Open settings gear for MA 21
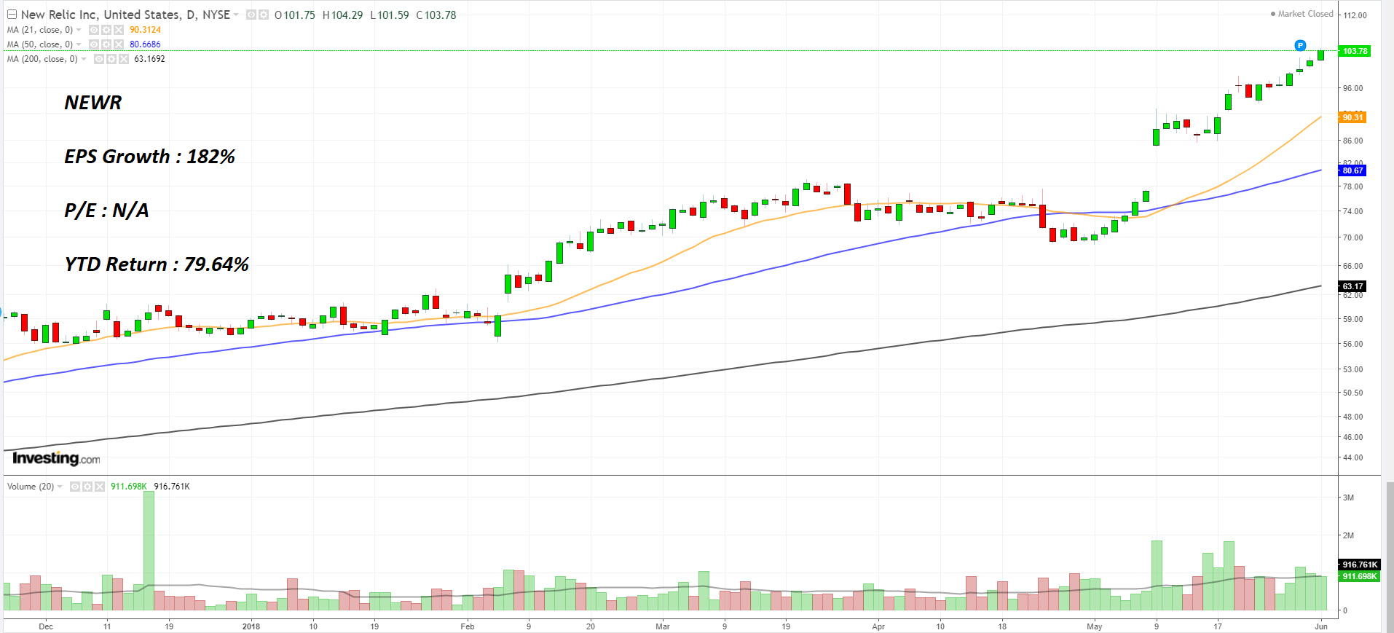Screen dimensions: 1394x633 106,30
